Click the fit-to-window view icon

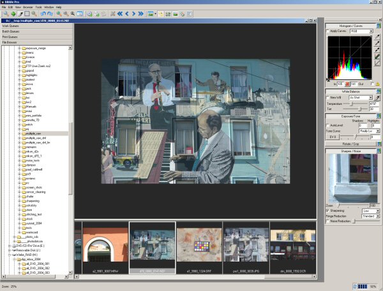coord(80,14)
